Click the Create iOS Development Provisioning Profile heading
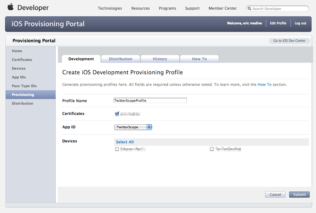This screenshot has height=213, width=316. [123, 72]
